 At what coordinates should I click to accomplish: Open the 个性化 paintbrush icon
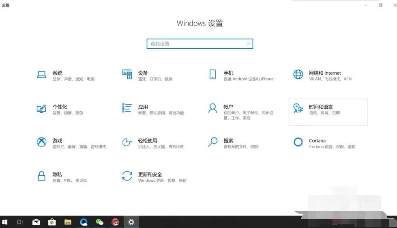41,109
